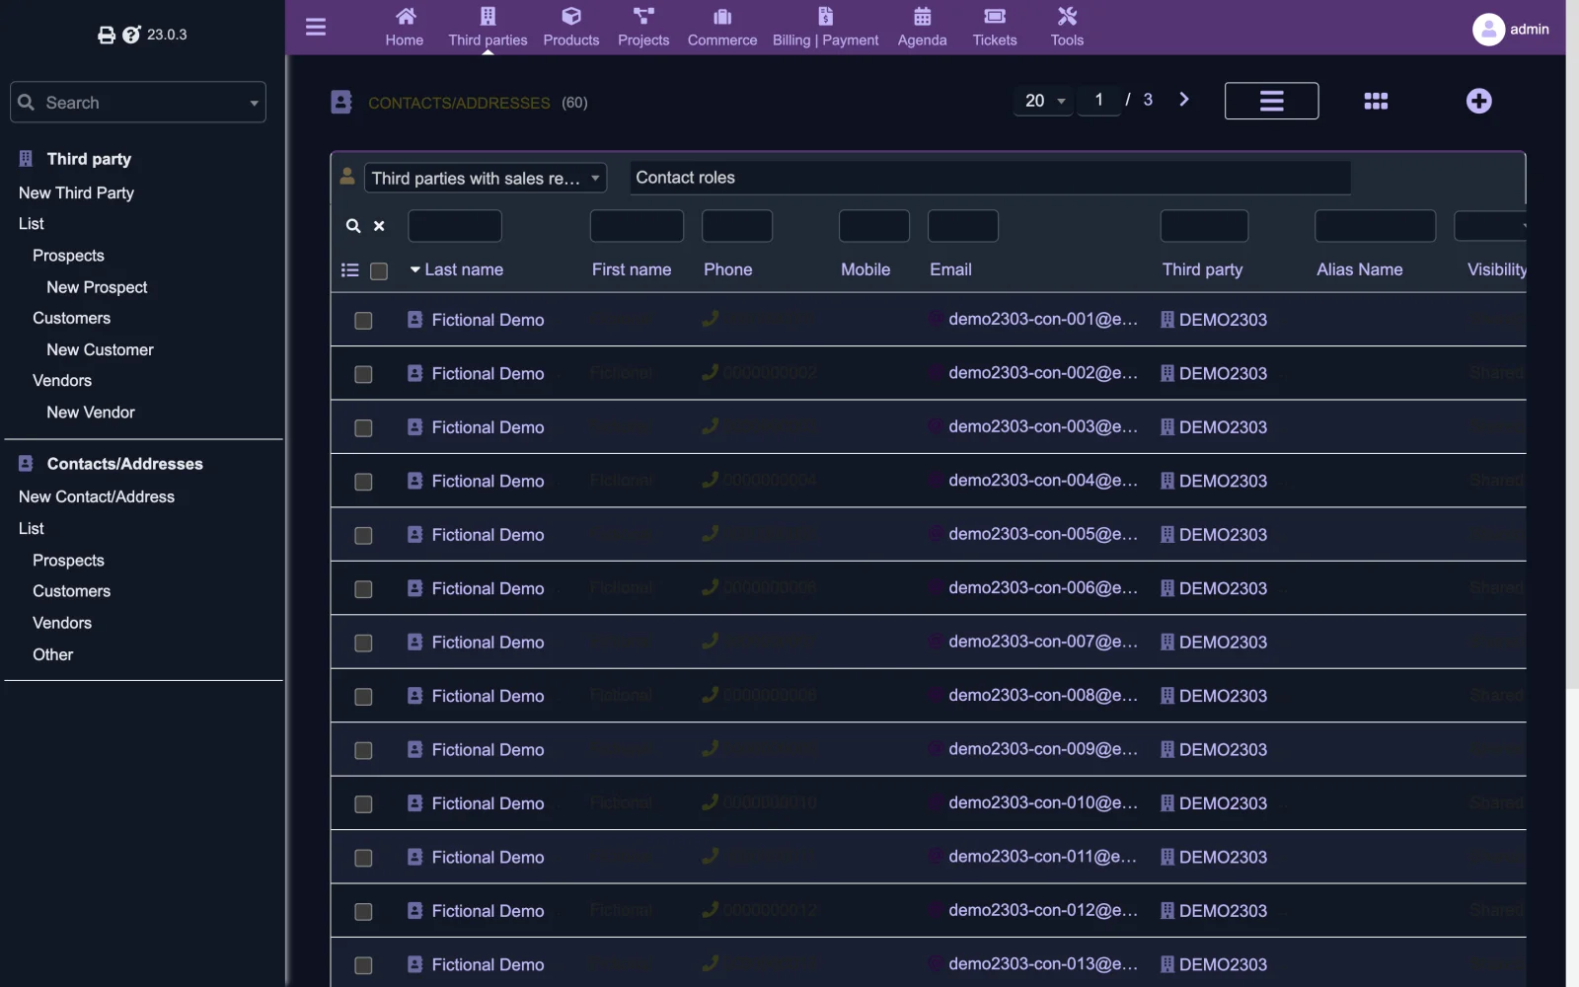
Task: Open the Contact roles selector
Action: tap(990, 178)
